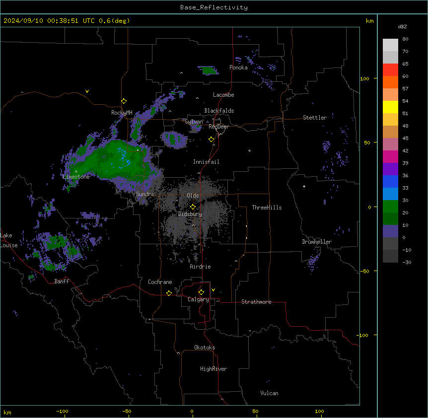Viewport: 428px width, 418px height.
Task: Click the asterisk marker east of Innisfail
Action: pyautogui.click(x=249, y=150)
